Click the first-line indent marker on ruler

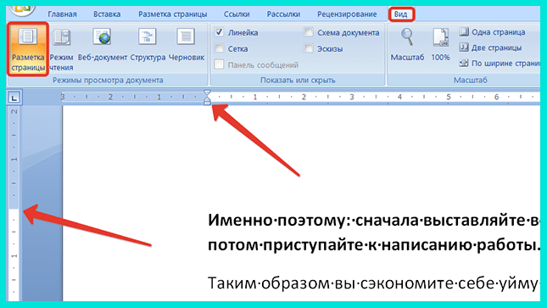pos(207,92)
